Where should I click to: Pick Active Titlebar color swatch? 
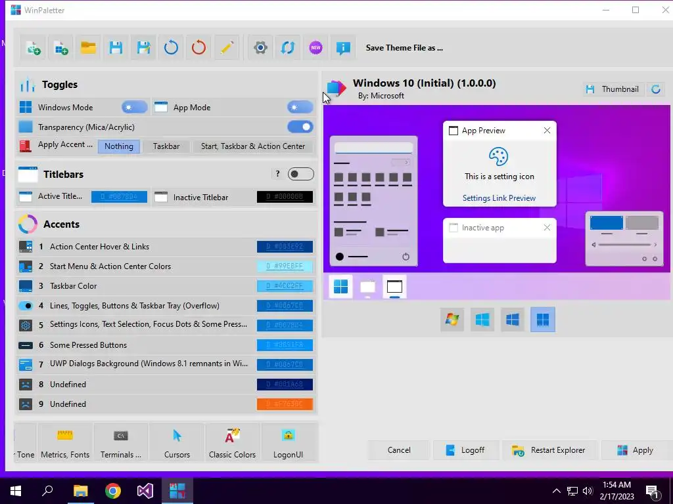coord(119,197)
